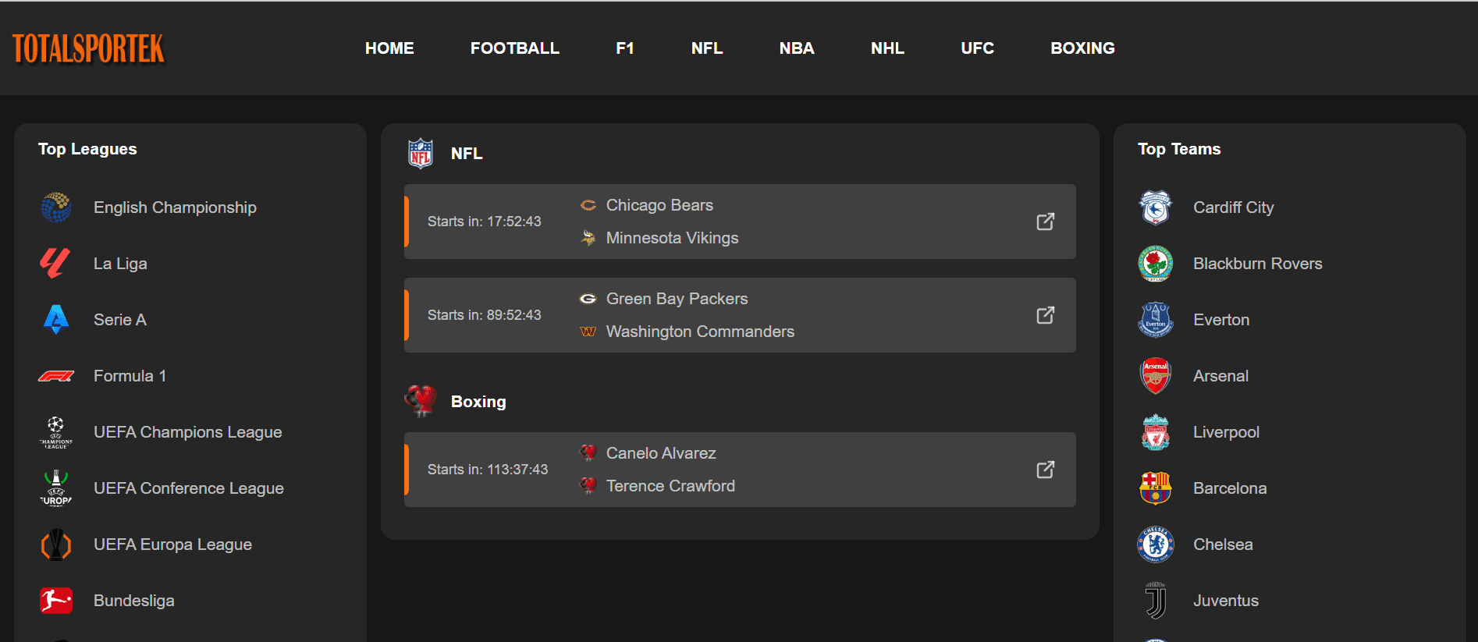This screenshot has height=642, width=1478.
Task: Open the Juventus team link
Action: [1225, 601]
